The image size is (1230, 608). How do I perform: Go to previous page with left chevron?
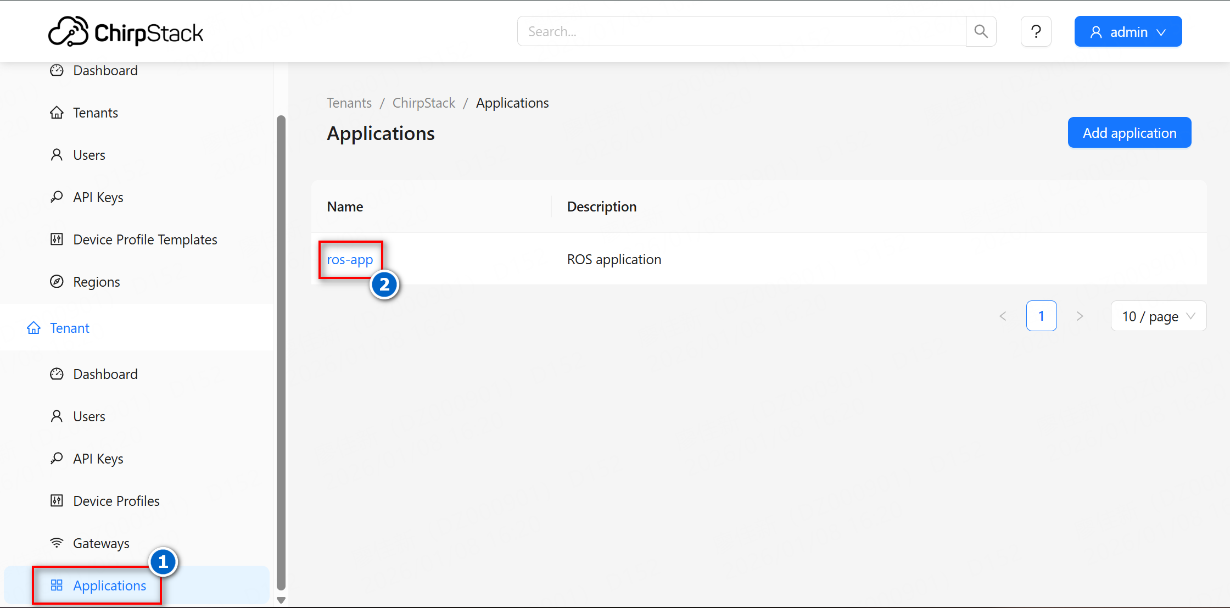pyautogui.click(x=1003, y=316)
